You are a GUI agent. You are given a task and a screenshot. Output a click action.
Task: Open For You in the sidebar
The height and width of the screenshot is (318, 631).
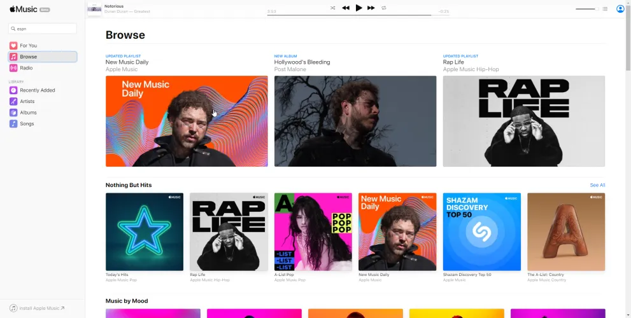pos(29,46)
